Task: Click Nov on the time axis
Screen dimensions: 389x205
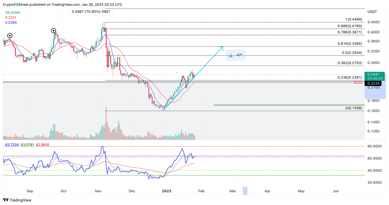Action: pyautogui.click(x=99, y=191)
